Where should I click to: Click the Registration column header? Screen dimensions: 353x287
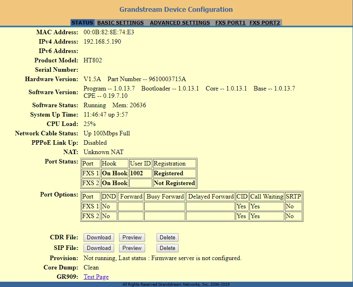click(x=174, y=163)
